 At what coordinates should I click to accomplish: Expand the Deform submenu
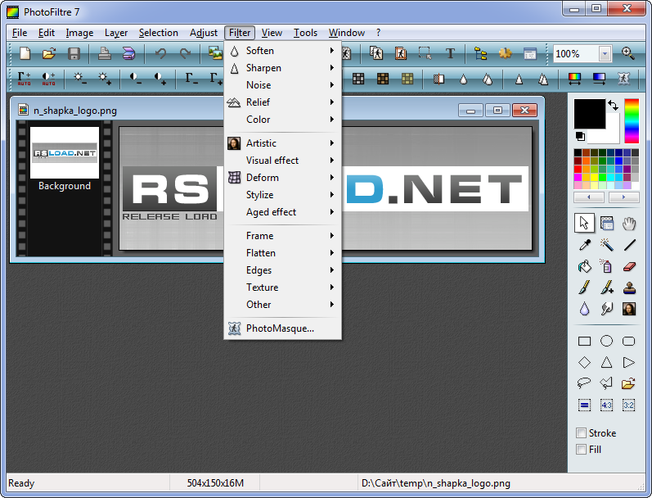283,178
